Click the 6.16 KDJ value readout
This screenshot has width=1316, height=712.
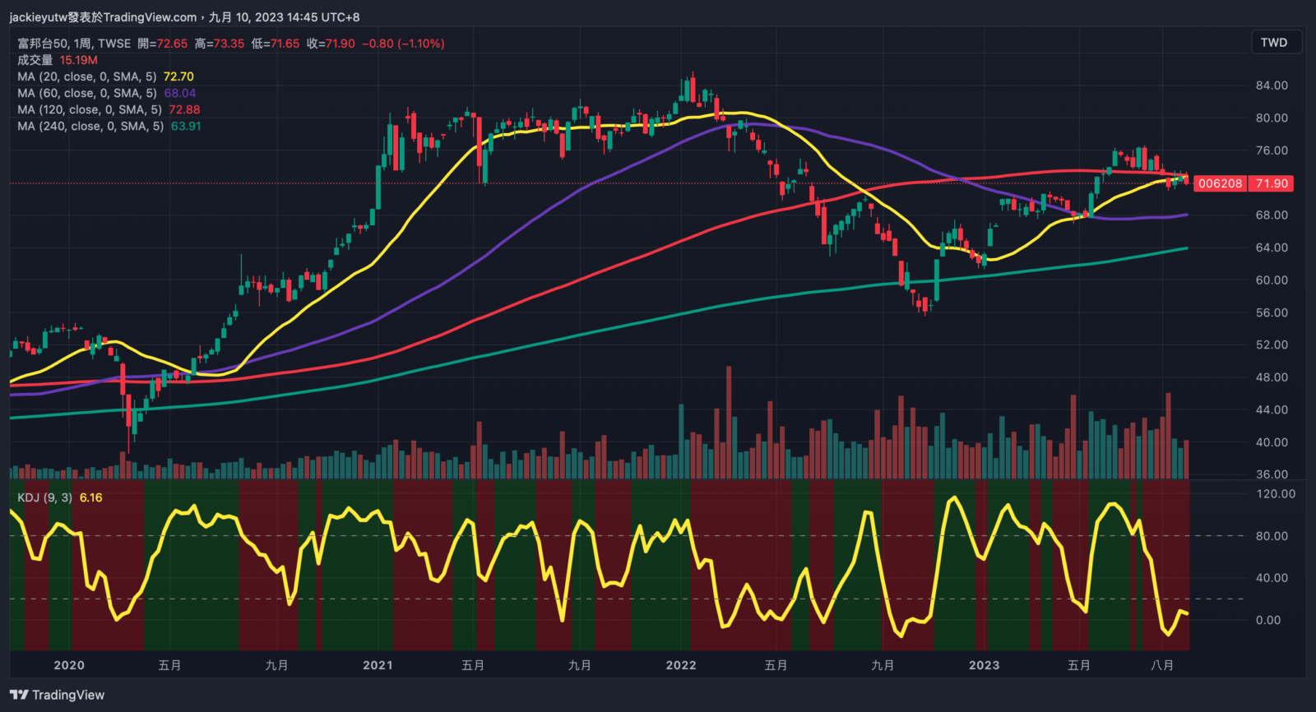click(x=90, y=497)
